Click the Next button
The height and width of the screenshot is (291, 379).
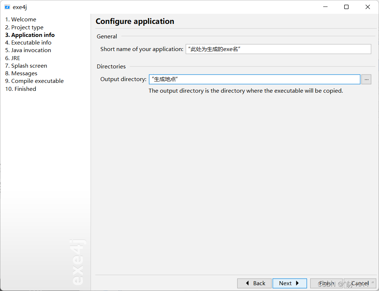(x=290, y=283)
